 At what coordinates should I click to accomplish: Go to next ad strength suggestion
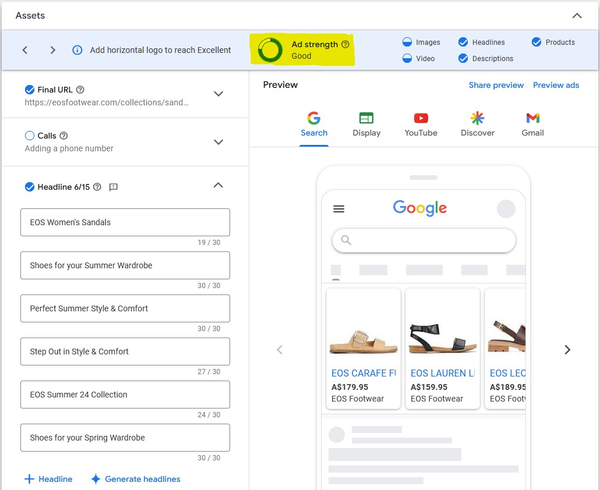[53, 50]
